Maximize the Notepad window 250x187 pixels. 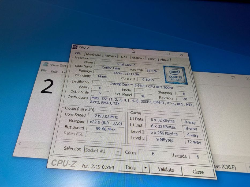click(233, 77)
